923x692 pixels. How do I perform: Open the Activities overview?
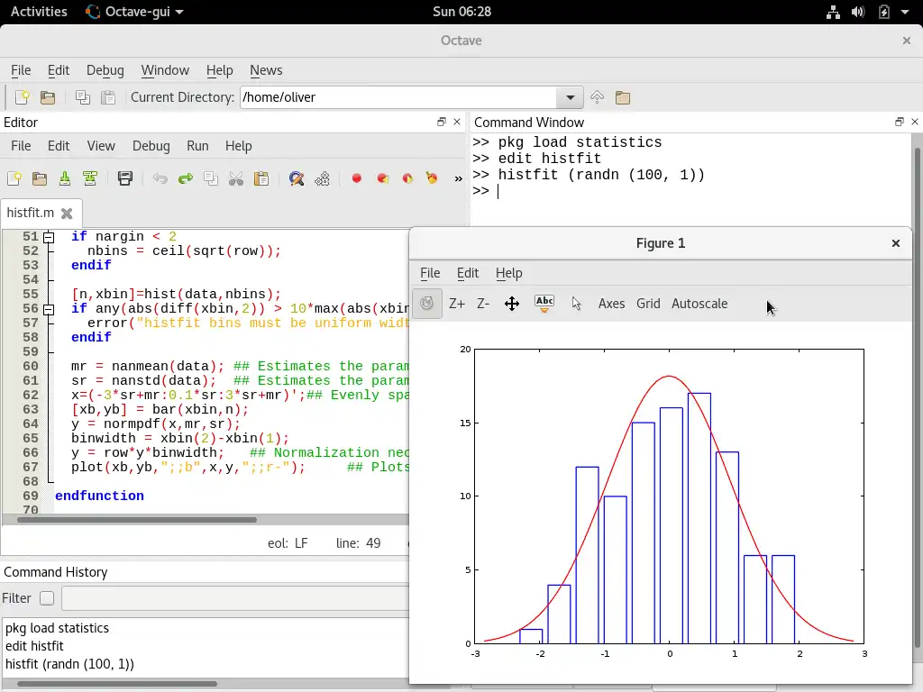39,12
